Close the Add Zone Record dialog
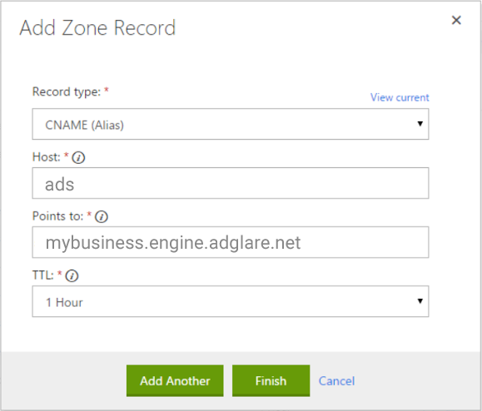The height and width of the screenshot is (411, 482). (x=456, y=20)
